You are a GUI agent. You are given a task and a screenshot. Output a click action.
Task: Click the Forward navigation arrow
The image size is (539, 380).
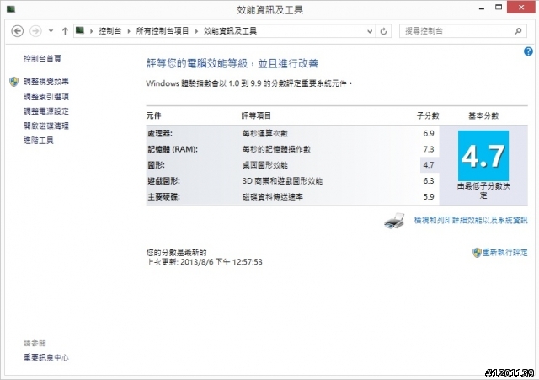(35, 31)
